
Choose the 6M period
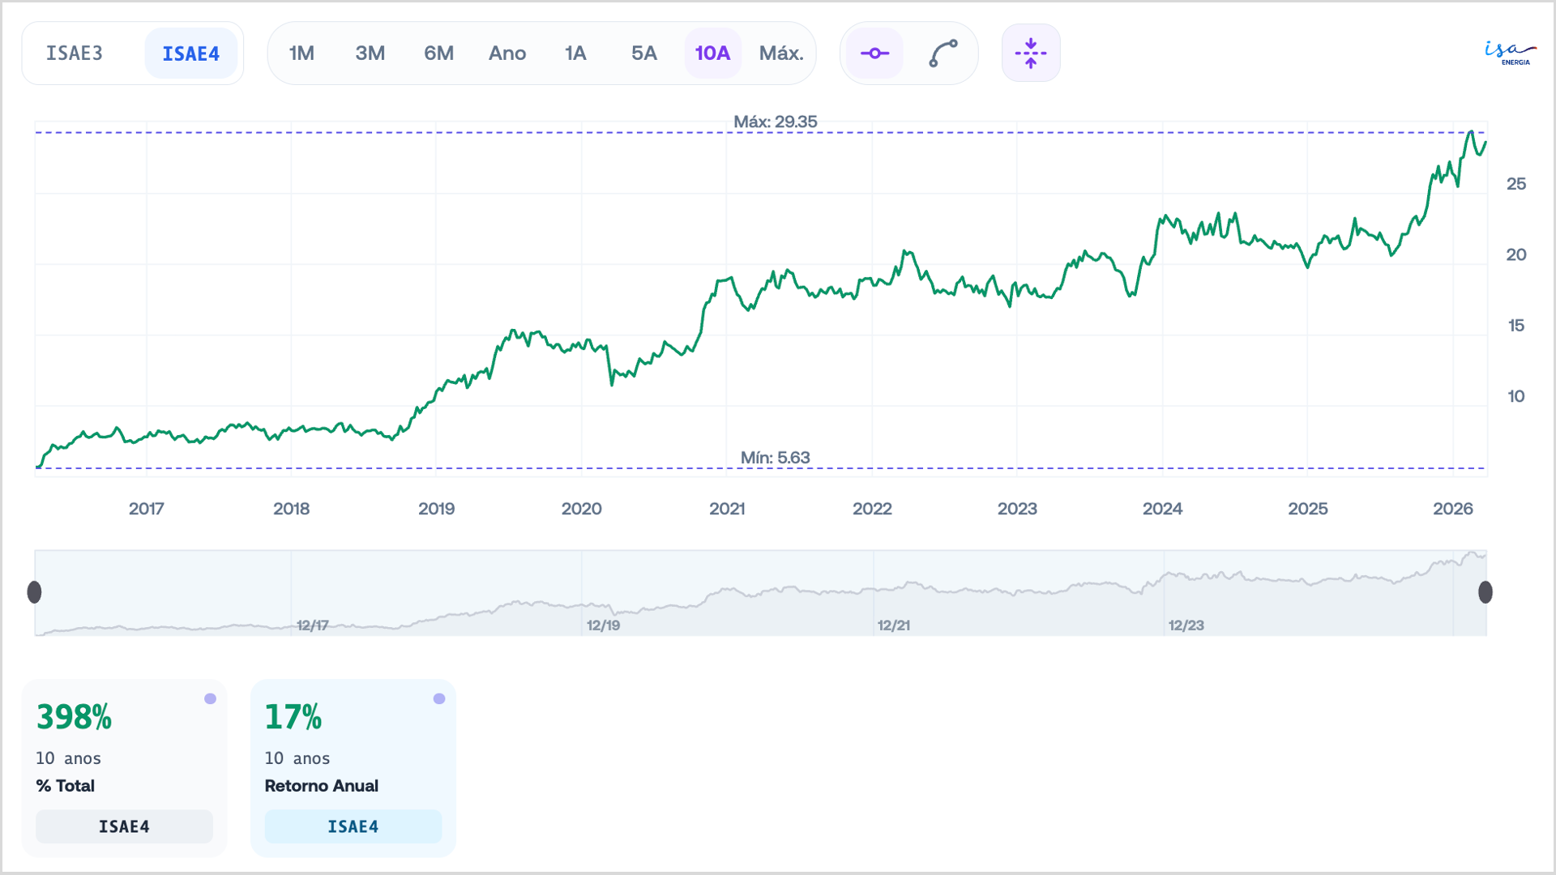pos(438,53)
